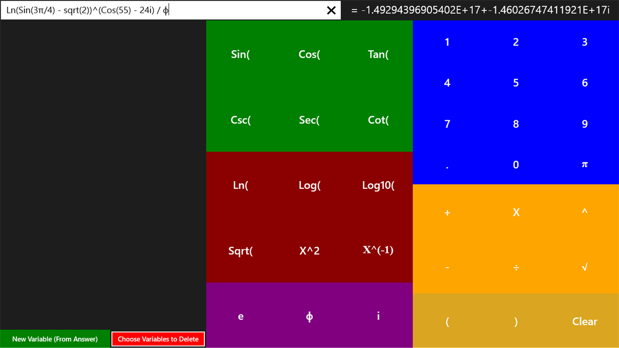Insert the X^(-1) reciprocal operator

378,250
